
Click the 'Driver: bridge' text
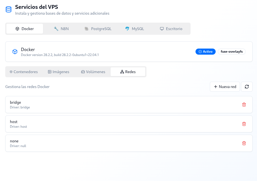20,107
